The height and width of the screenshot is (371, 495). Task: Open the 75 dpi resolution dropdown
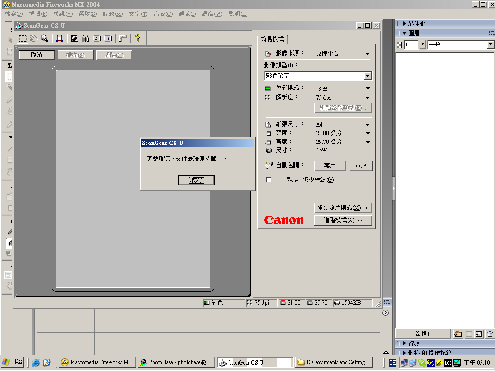(368, 98)
